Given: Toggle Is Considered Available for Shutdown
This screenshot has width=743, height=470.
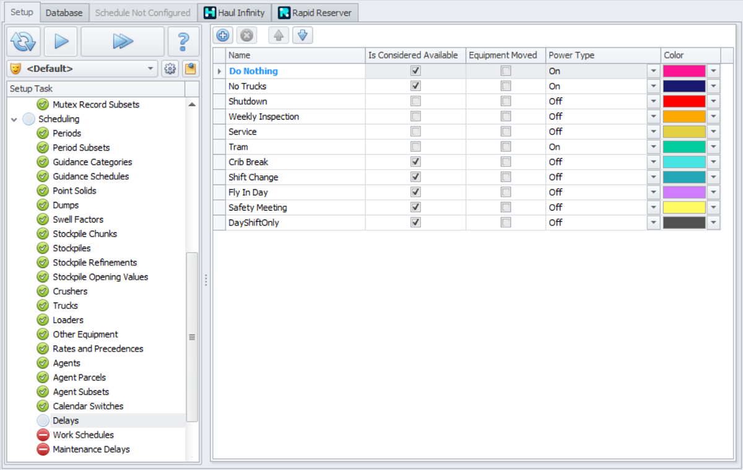Looking at the screenshot, I should point(415,101).
